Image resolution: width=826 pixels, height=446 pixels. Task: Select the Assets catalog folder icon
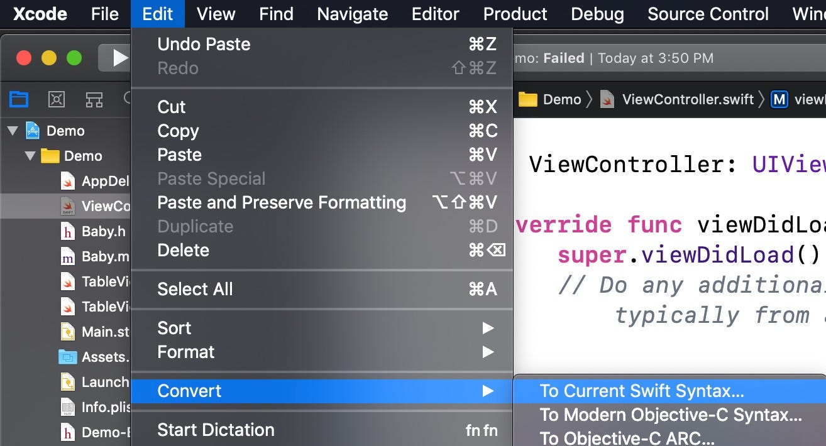pyautogui.click(x=67, y=357)
